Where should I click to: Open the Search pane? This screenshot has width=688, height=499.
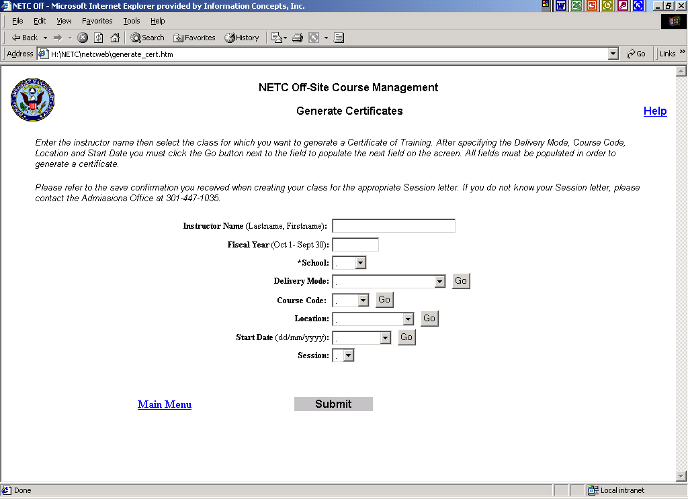[x=147, y=38]
